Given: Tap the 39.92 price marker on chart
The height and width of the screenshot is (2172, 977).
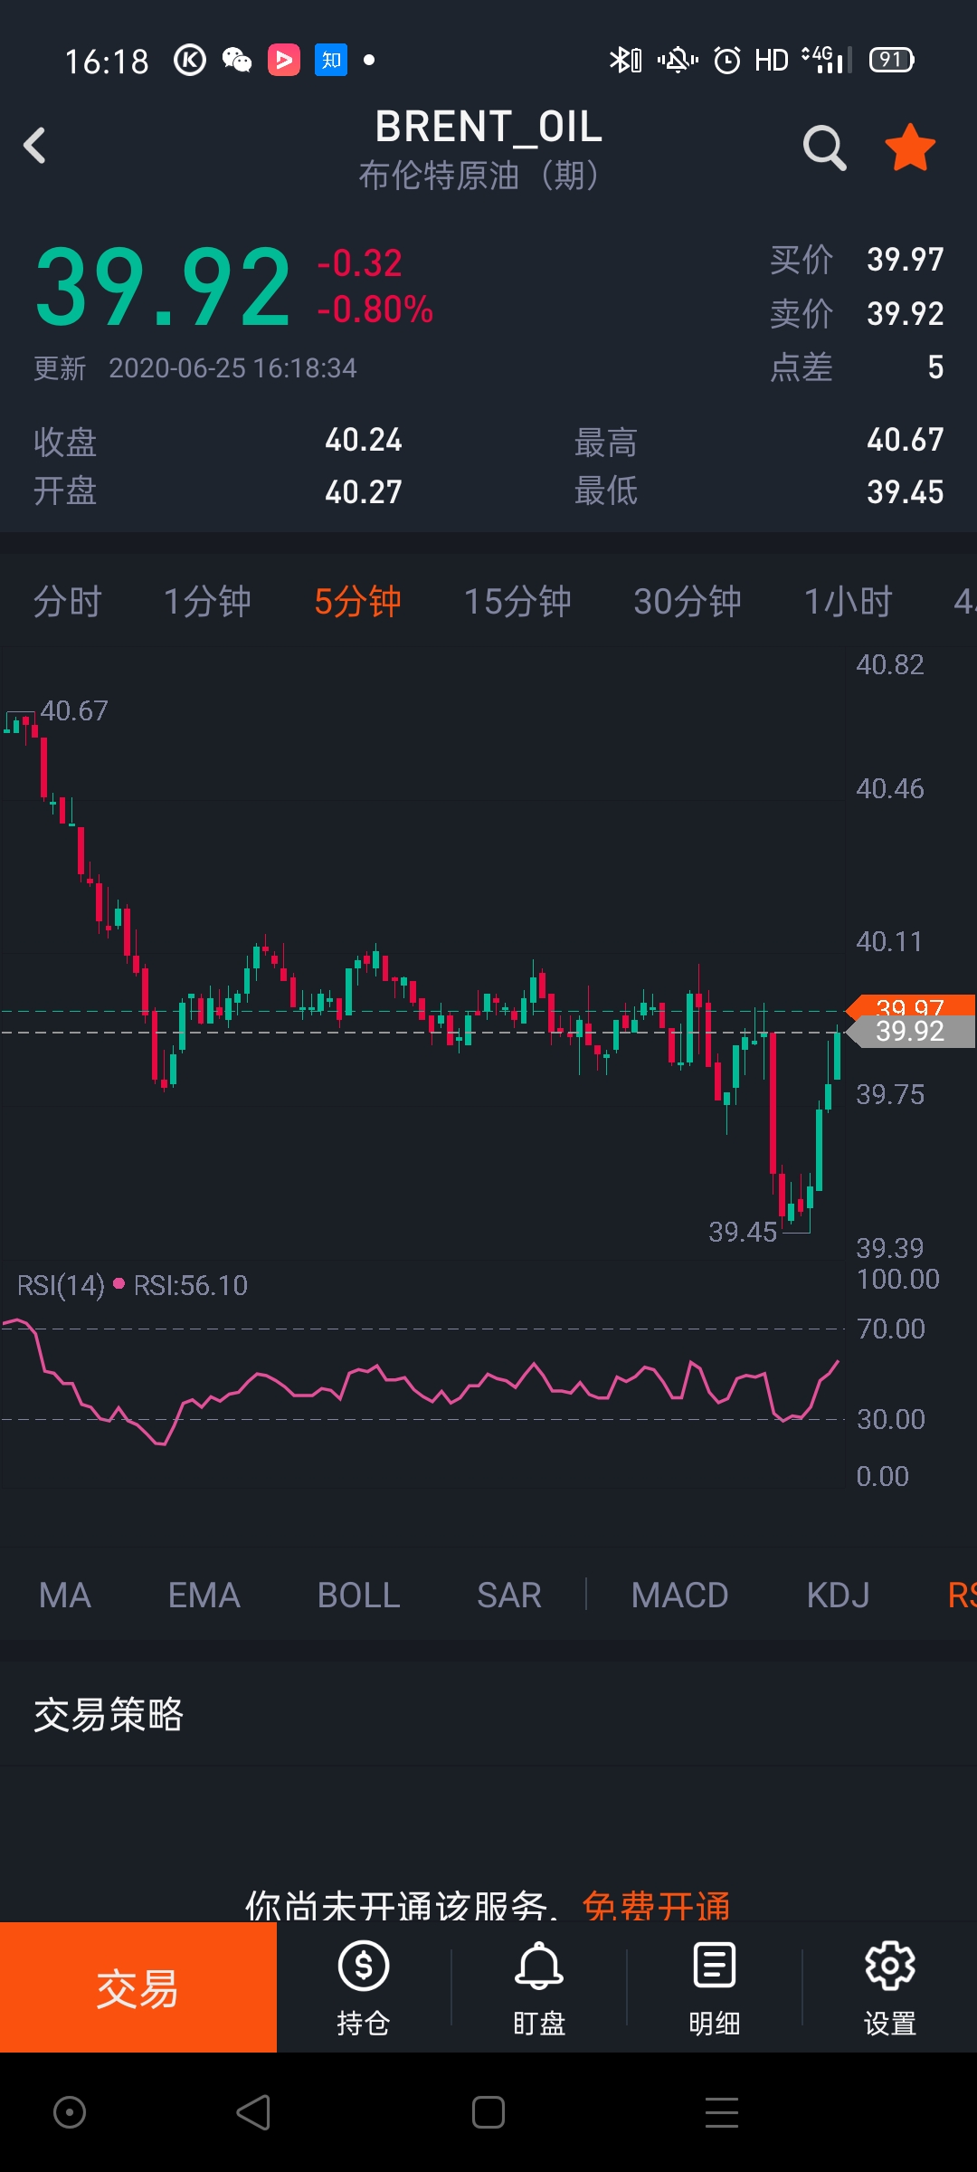Looking at the screenshot, I should (x=910, y=1031).
